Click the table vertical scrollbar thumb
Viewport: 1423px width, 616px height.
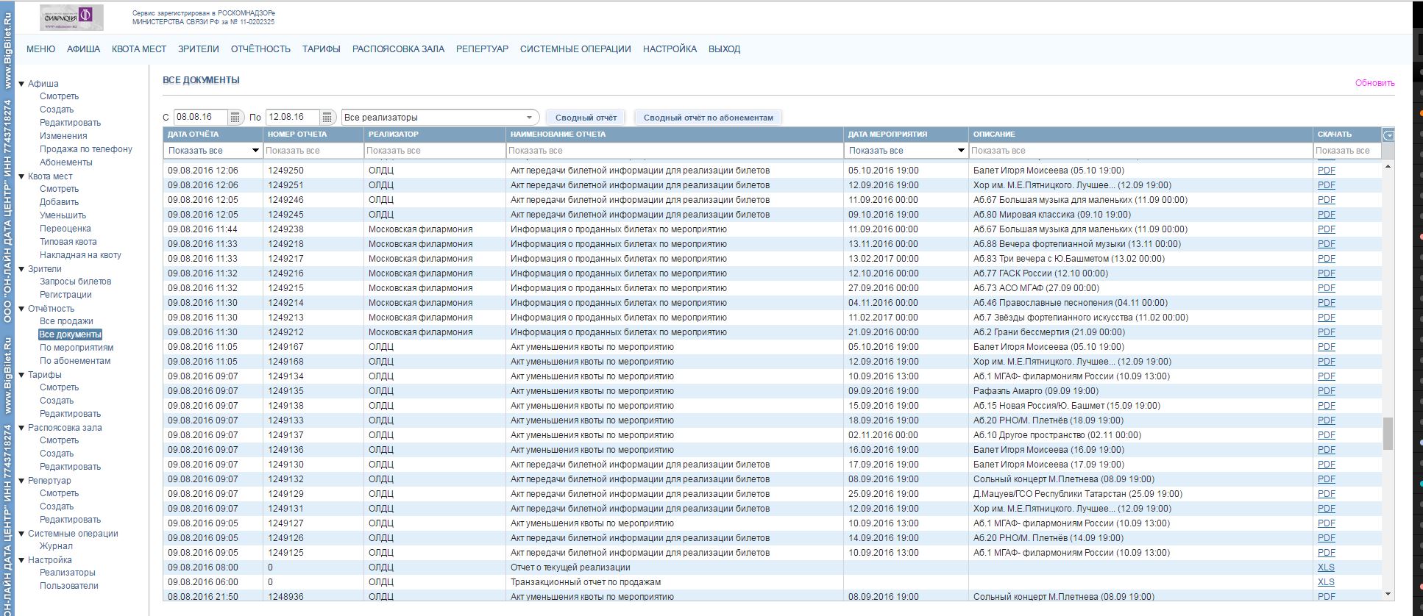1388,433
